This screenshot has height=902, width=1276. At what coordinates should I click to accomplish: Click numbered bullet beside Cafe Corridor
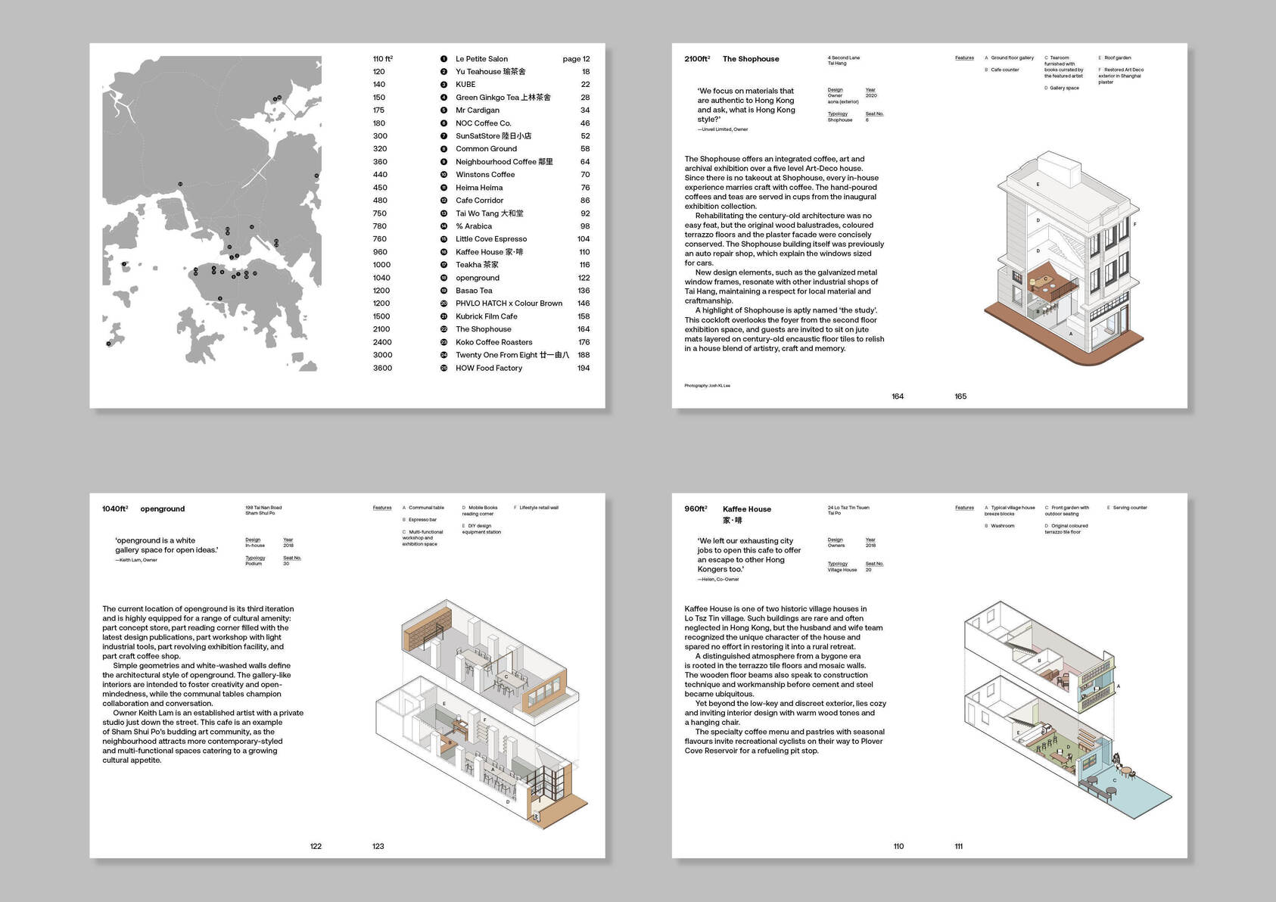pyautogui.click(x=444, y=201)
